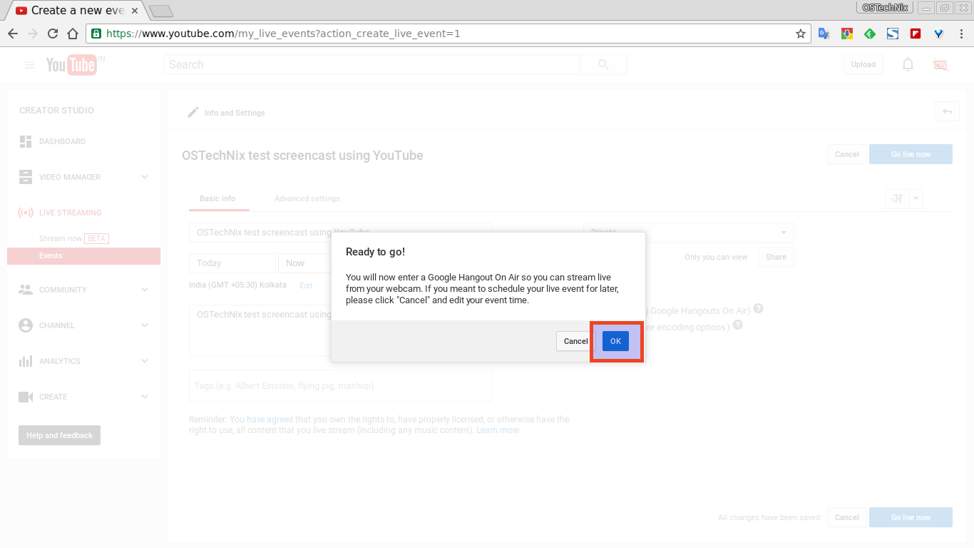The image size is (974, 548).
Task: Open help icon beside Google Hangouts On Air
Action: tap(759, 309)
